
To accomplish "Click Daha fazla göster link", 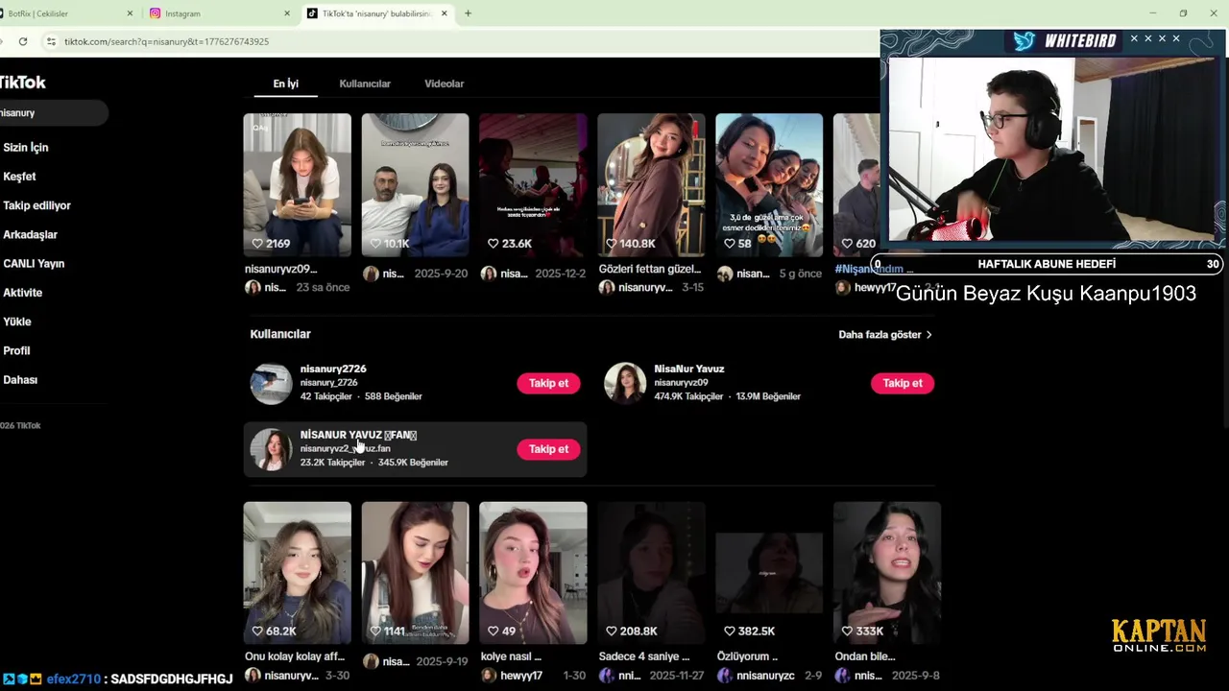I will [x=885, y=335].
